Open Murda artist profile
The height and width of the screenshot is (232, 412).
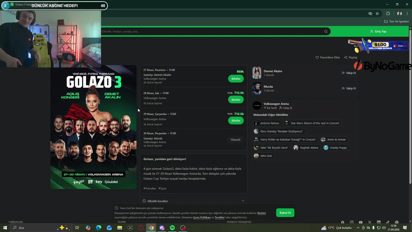(268, 87)
